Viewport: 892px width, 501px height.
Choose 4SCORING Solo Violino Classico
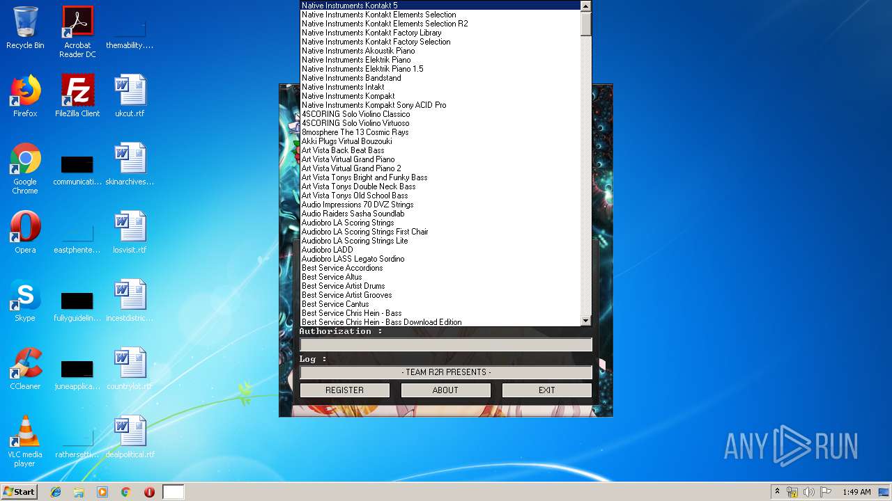(440, 114)
